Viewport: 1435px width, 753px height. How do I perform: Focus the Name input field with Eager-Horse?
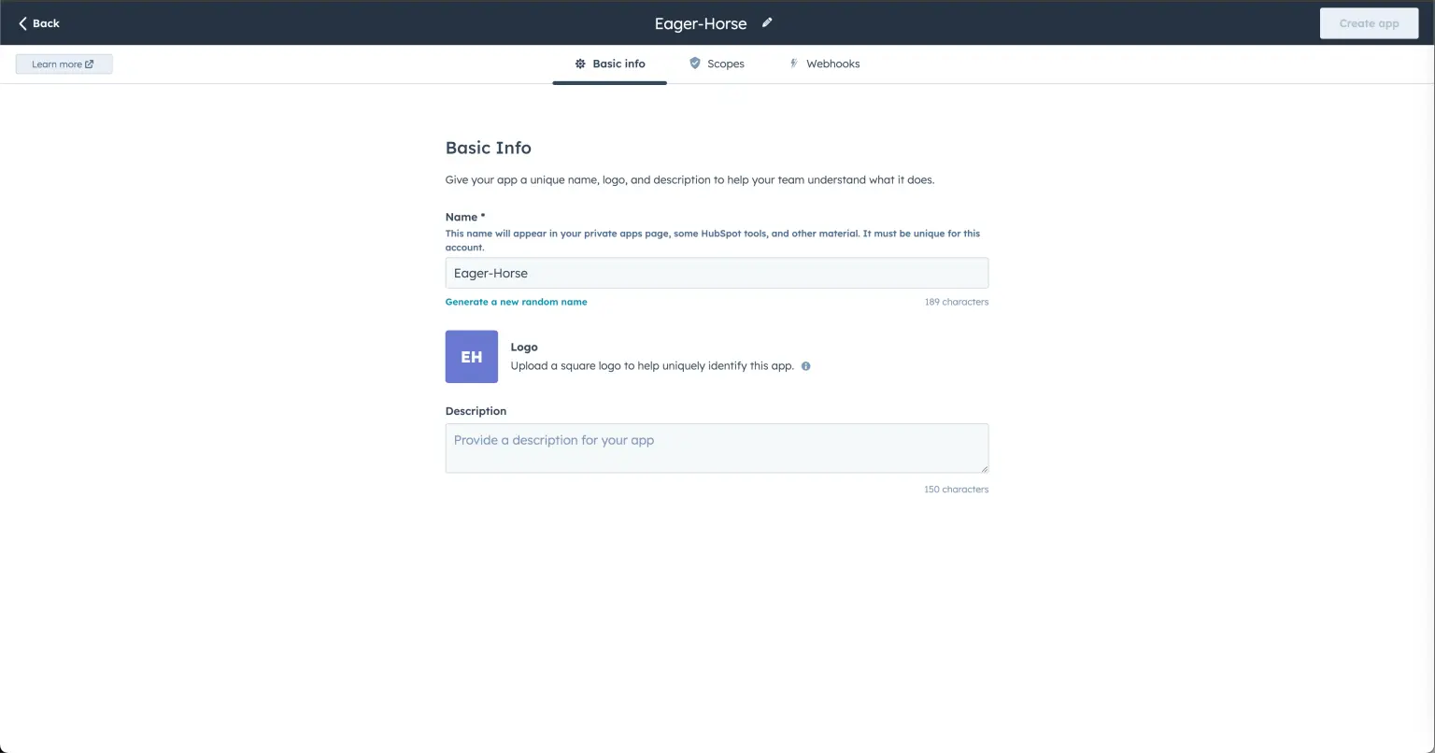click(x=717, y=273)
